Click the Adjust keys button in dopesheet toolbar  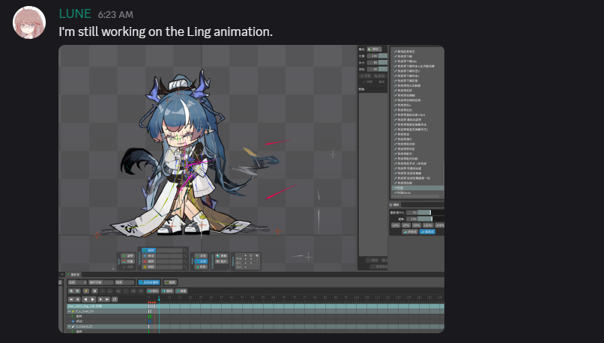(x=181, y=291)
